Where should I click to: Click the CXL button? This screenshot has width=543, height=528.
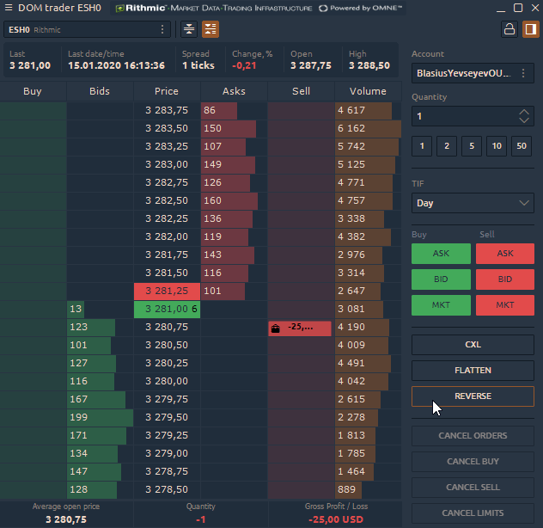(x=473, y=345)
